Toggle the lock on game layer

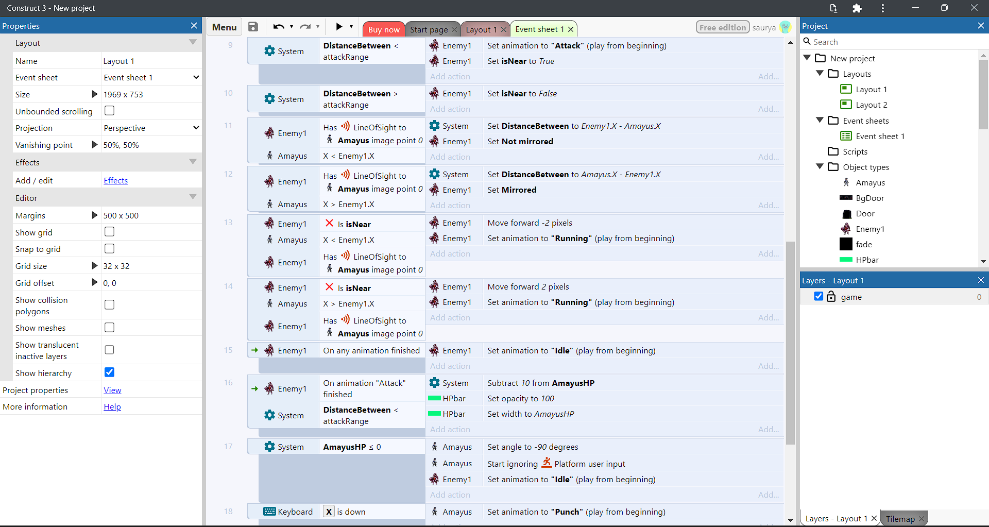[831, 296]
